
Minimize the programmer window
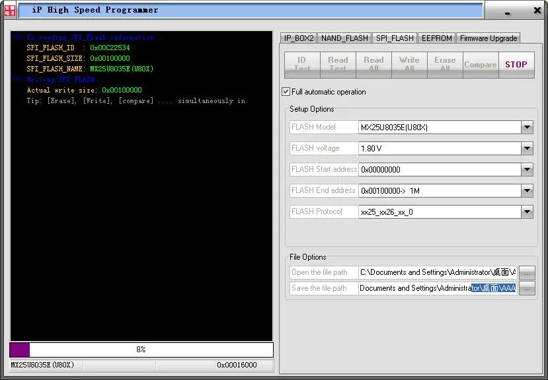pos(507,12)
